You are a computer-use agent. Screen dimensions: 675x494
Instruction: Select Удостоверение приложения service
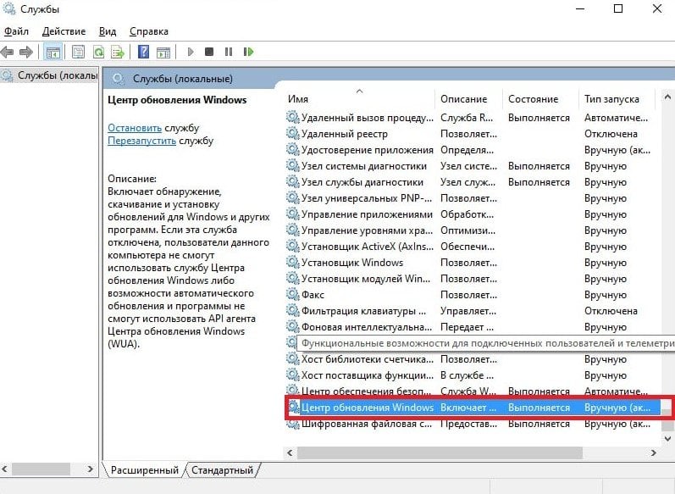472,150
